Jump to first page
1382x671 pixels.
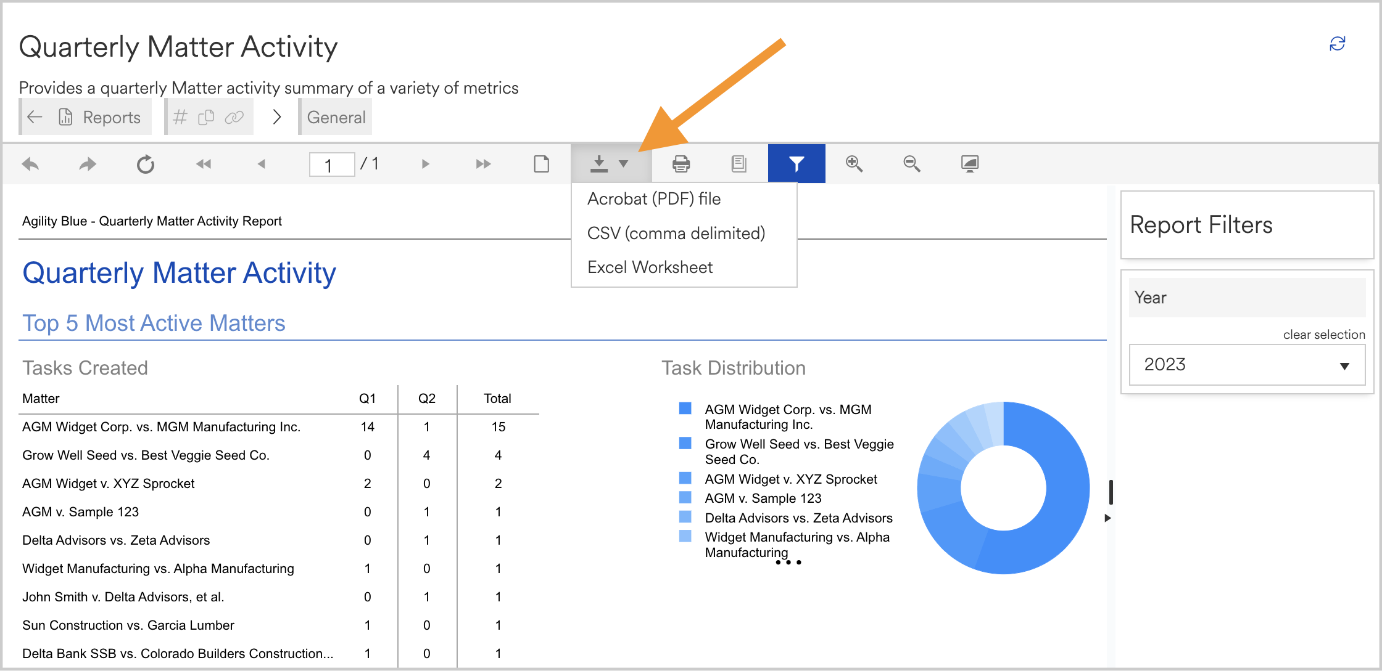click(x=204, y=164)
